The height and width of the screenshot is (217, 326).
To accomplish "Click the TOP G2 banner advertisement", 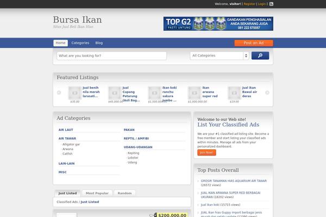I will click(218, 24).
